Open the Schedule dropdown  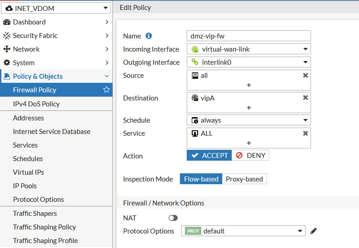pyautogui.click(x=249, y=120)
